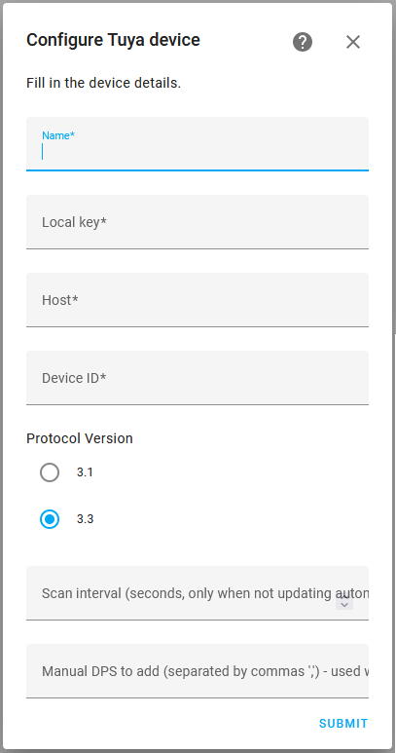Focus the Scan interval seconds field
The height and width of the screenshot is (753, 396).
(x=198, y=593)
